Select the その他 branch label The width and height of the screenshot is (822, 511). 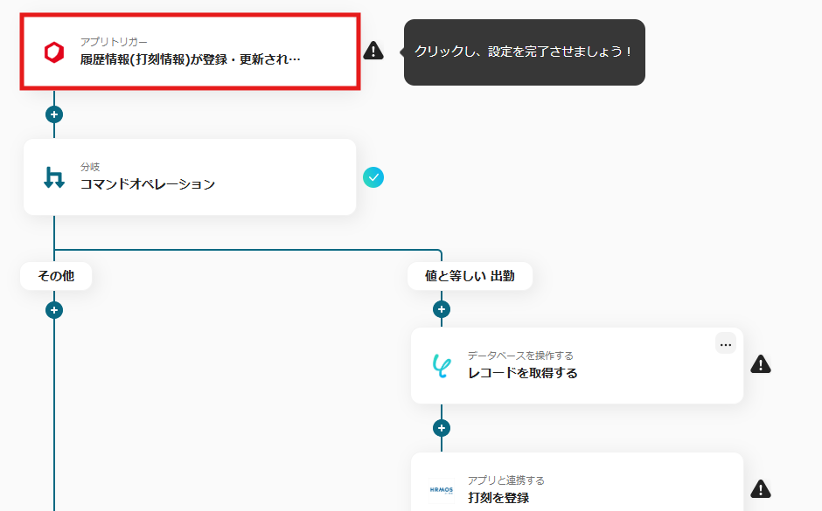(x=54, y=275)
